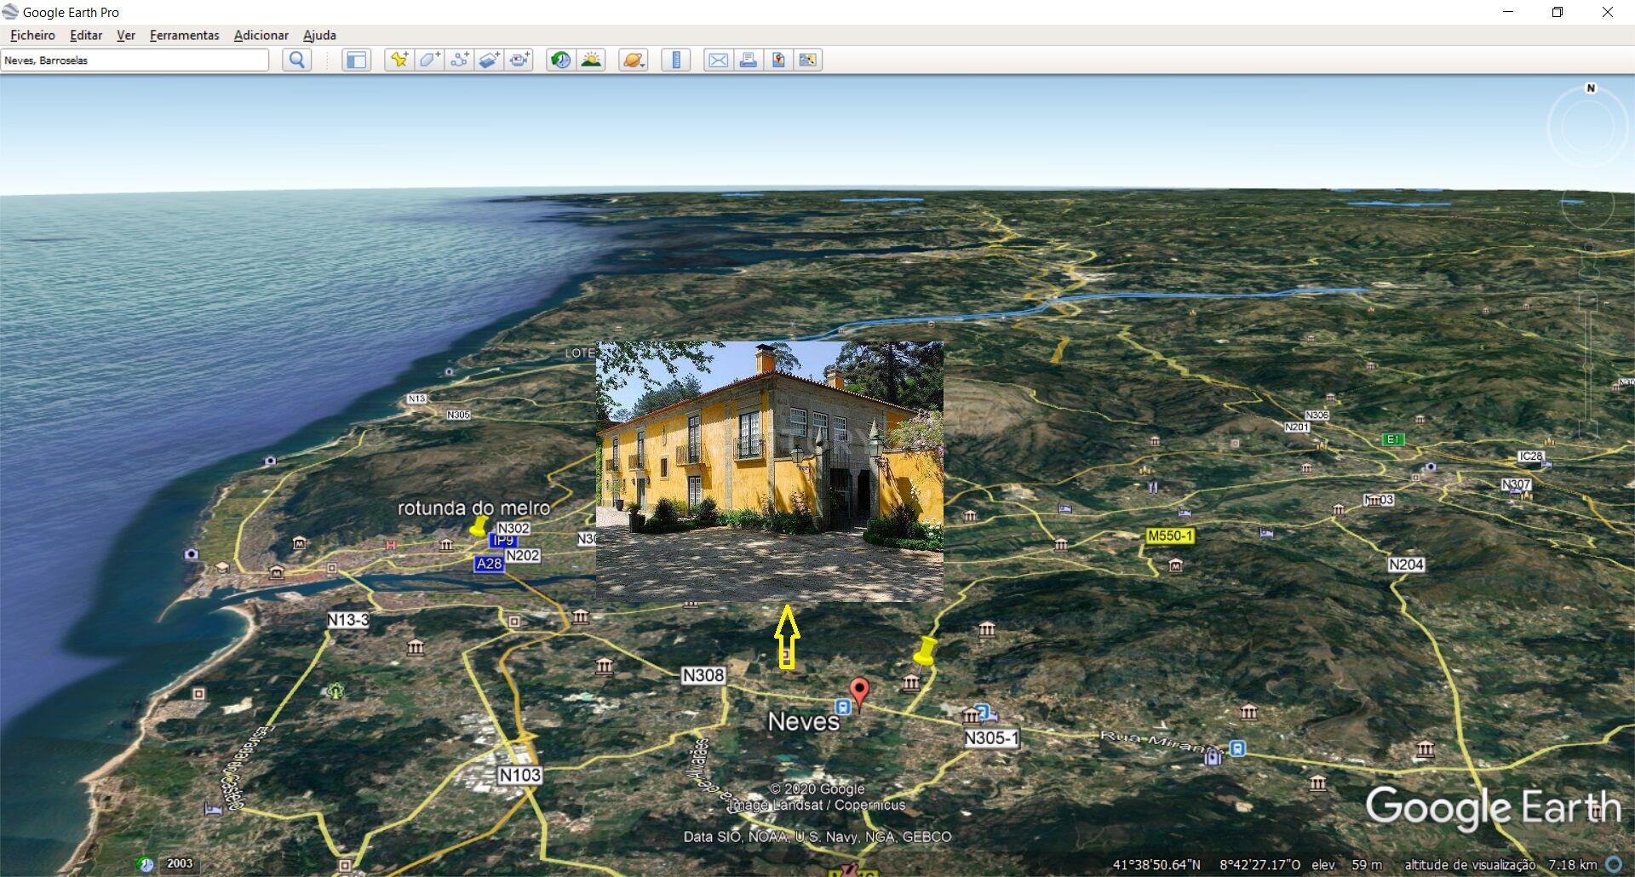Viewport: 1635px width, 877px height.
Task: Open the planet switcher dropdown
Action: tap(634, 60)
